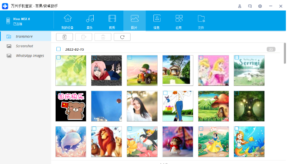Select the transmore album
Image resolution: width=287 pixels, height=164 pixels.
(x=26, y=36)
